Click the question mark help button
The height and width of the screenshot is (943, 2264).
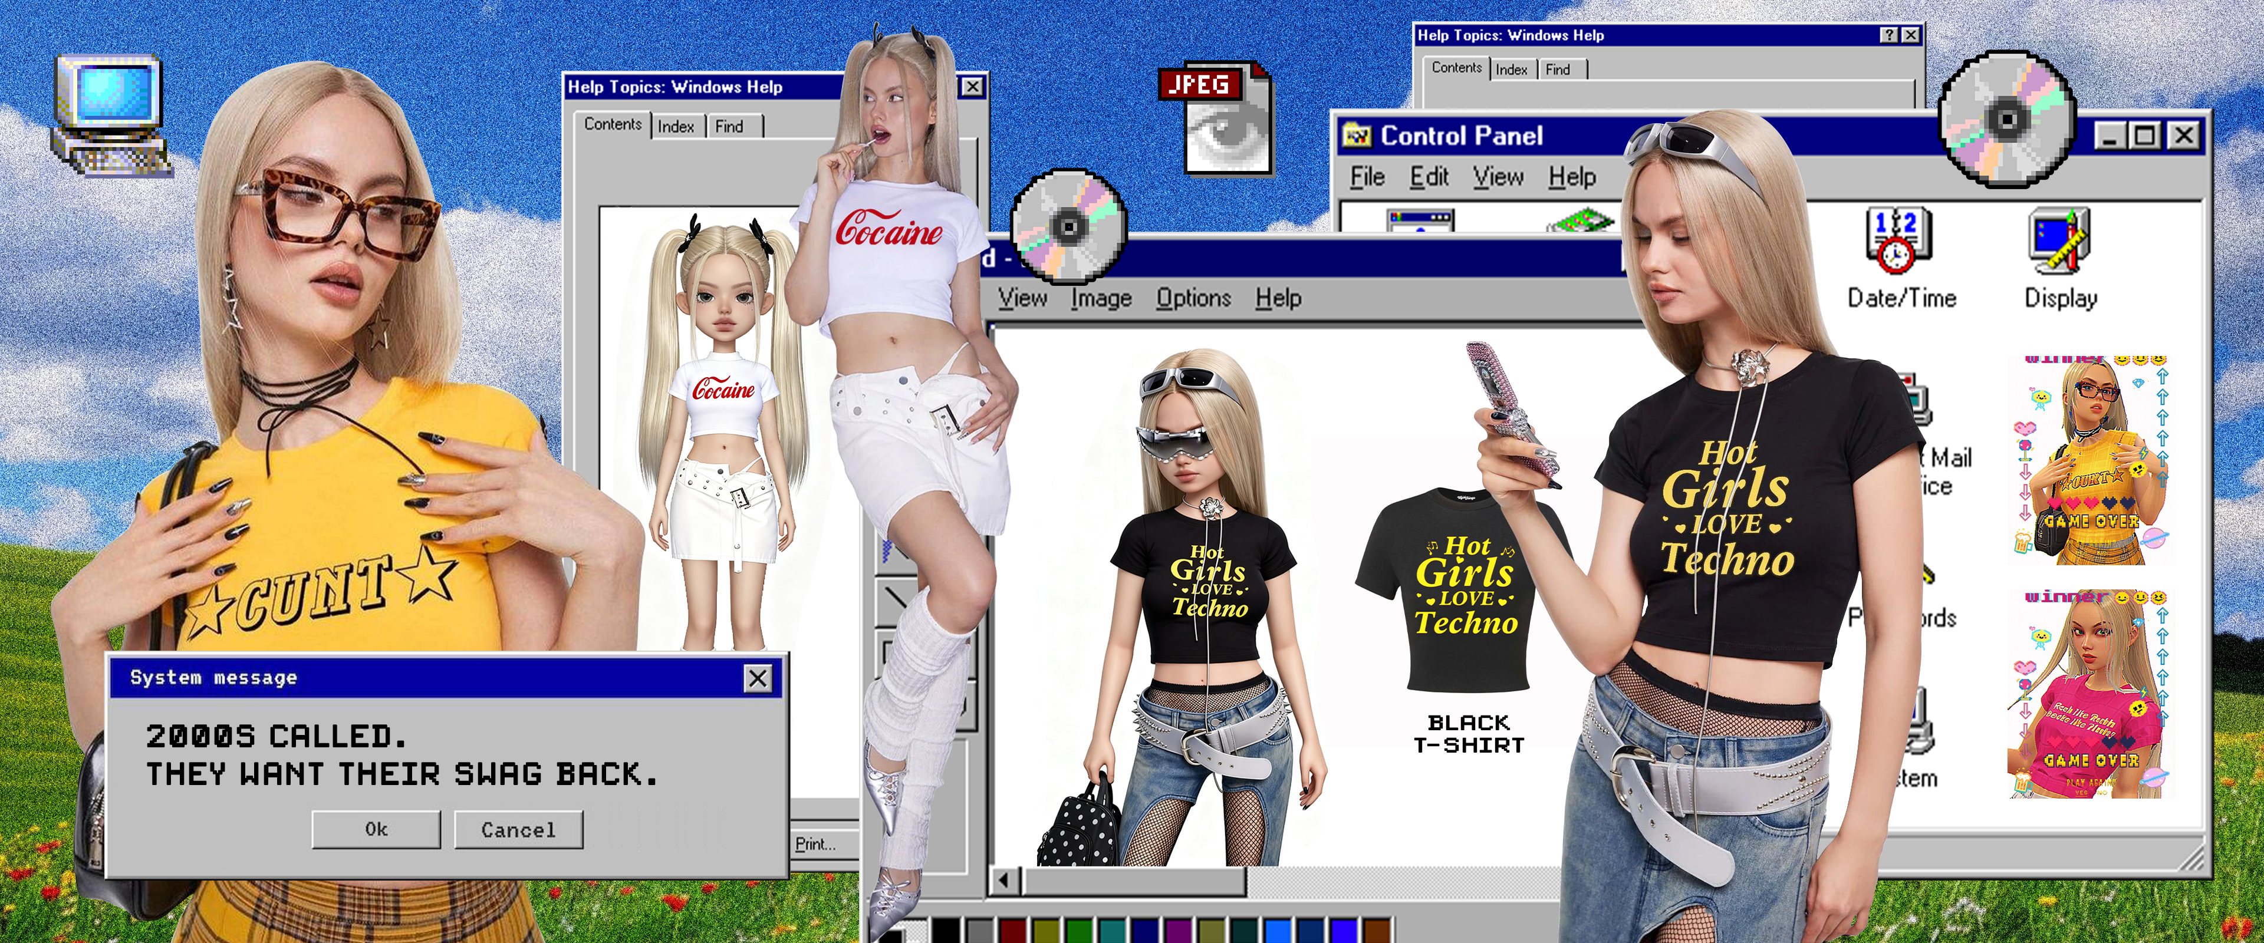[x=1890, y=35]
